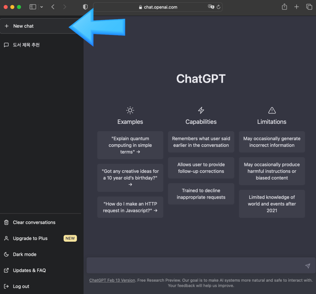316x294 pixels.
Task: Click the person icon beside Upgrade to Plus
Action: point(6,238)
